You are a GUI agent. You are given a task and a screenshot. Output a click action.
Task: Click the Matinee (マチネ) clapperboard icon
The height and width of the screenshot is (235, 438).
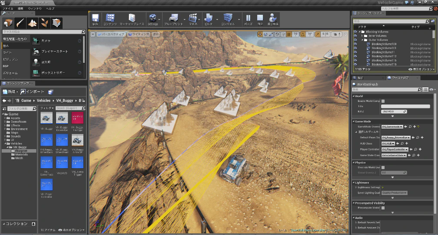click(193, 20)
